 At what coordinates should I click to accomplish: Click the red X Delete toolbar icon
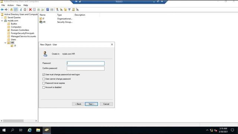point(30,10)
